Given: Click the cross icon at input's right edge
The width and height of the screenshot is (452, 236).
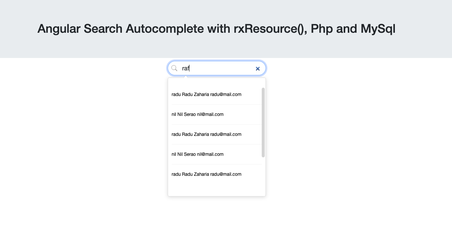Looking at the screenshot, I should pos(258,69).
